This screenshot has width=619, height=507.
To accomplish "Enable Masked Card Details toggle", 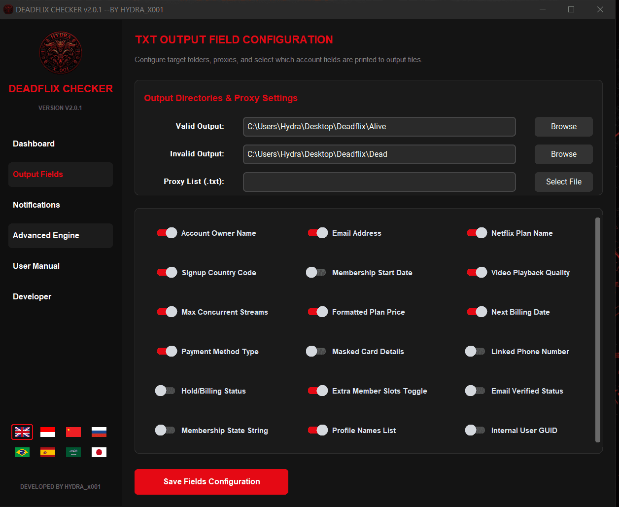I will click(x=316, y=351).
